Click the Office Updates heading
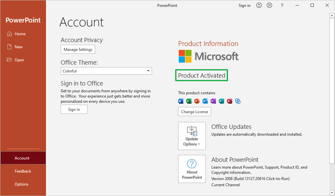The height and width of the screenshot is (196, 335). pyautogui.click(x=231, y=127)
